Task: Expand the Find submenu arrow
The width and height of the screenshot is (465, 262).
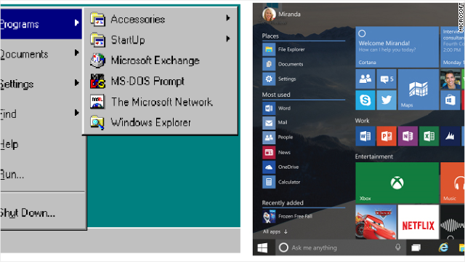Action: [x=76, y=113]
